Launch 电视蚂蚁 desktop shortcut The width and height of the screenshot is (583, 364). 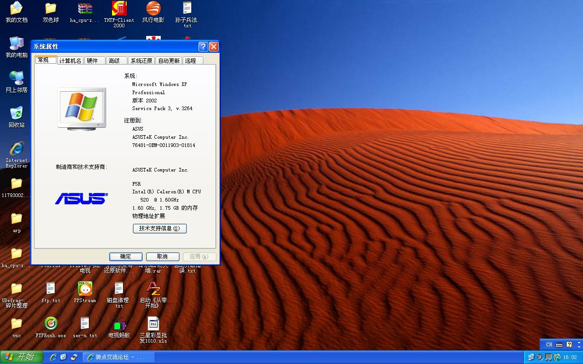[119, 327]
